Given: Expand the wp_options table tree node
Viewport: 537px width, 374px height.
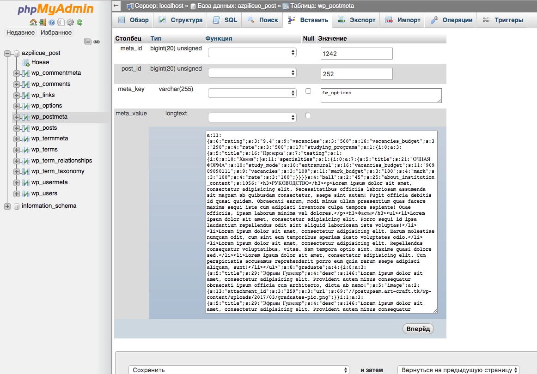Looking at the screenshot, I should point(16,106).
